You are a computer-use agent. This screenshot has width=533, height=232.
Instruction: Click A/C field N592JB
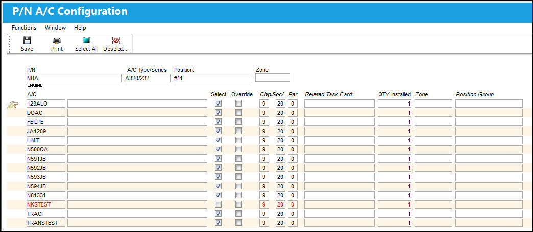[46, 168]
